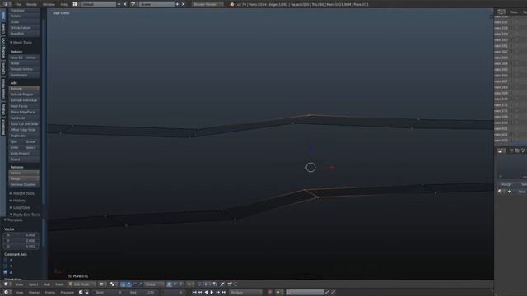Expand the Weight Tools panel

click(22, 194)
